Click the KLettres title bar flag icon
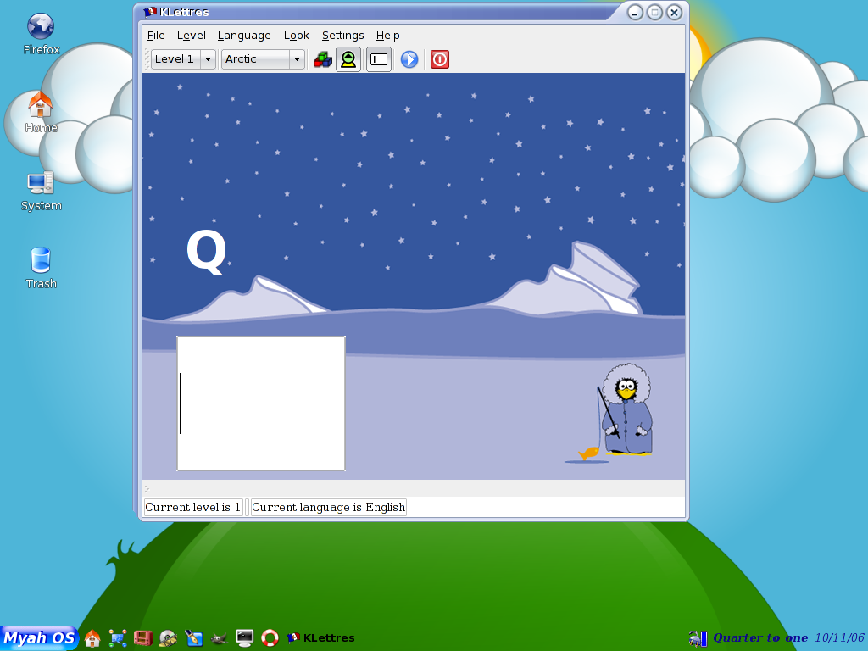Screen dimensions: 868x651 click(x=149, y=12)
